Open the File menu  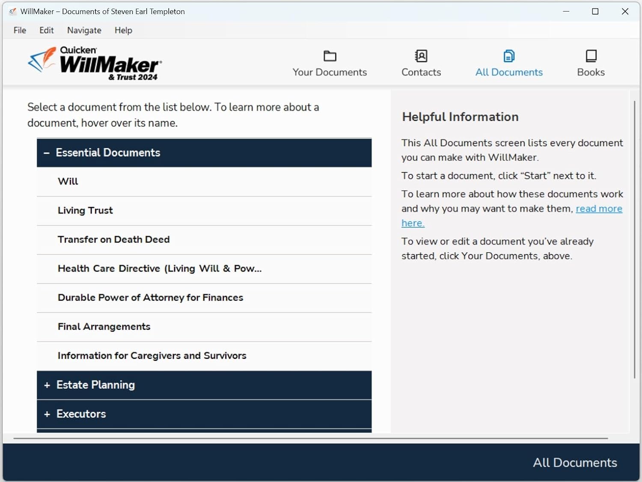20,30
